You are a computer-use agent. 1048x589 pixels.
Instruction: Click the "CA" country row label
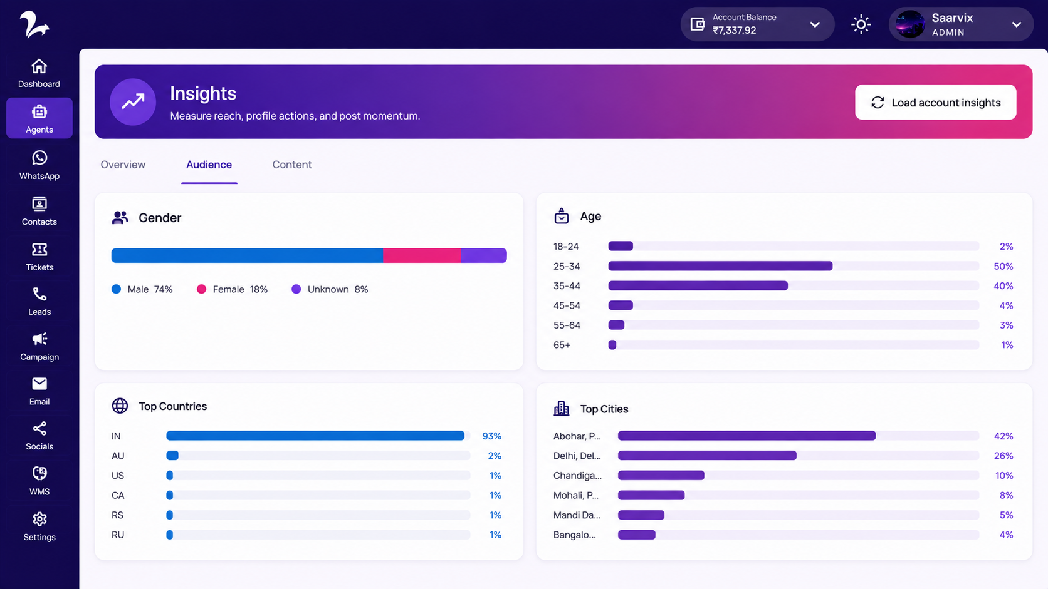pyautogui.click(x=118, y=495)
